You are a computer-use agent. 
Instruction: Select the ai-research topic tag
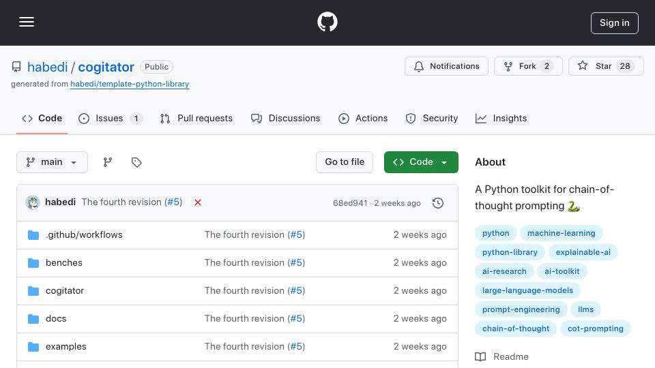click(x=504, y=272)
